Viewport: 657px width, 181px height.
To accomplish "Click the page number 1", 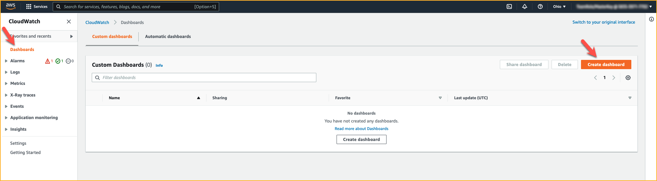I will (x=605, y=78).
